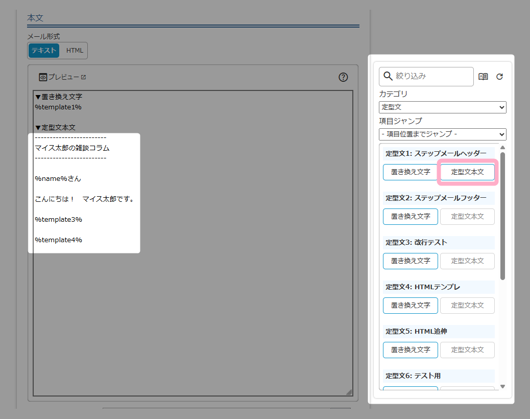This screenshot has height=419, width=530.
Task: Open the 項目位置までジャンプ dropdown
Action: [x=442, y=134]
